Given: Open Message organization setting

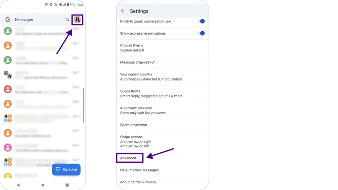Looking at the screenshot, I should [x=162, y=62].
